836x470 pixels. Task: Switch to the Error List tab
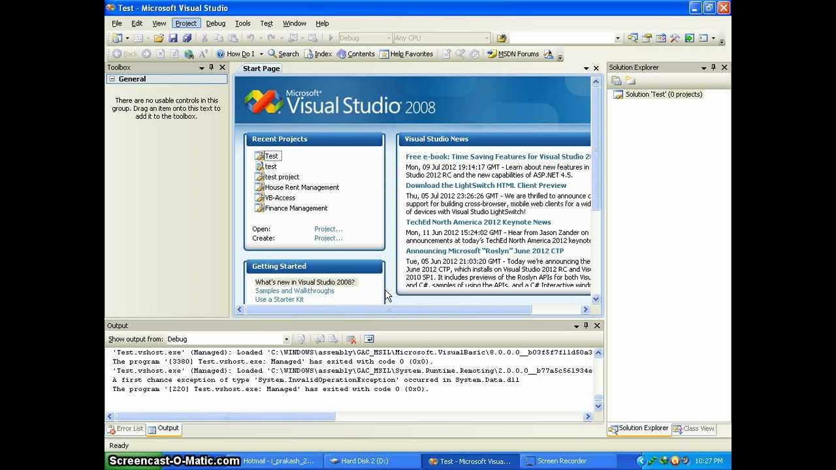coord(125,429)
